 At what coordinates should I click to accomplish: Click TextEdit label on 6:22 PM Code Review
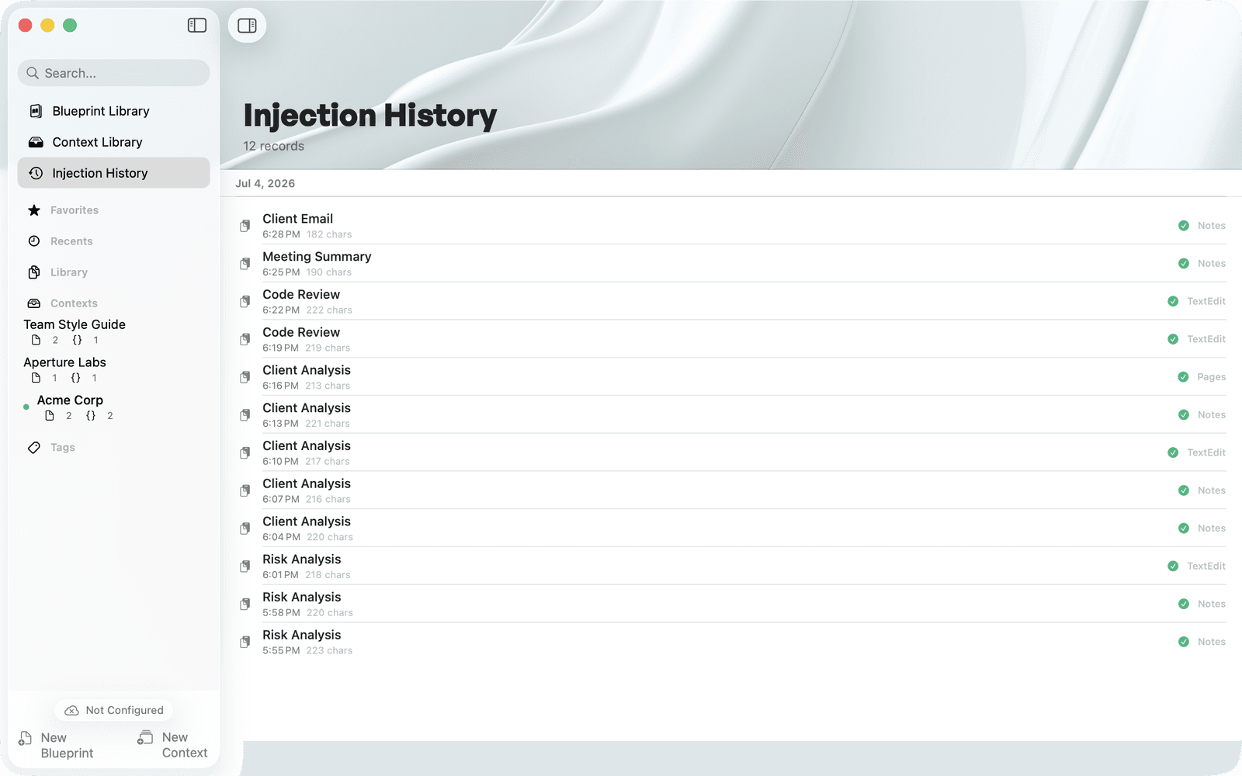1206,301
